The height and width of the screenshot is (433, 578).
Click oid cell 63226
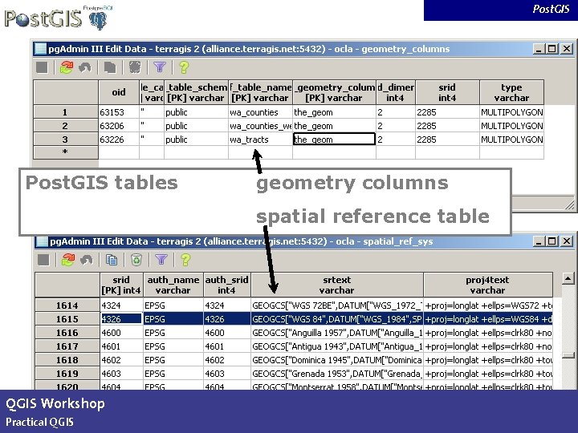click(x=119, y=140)
